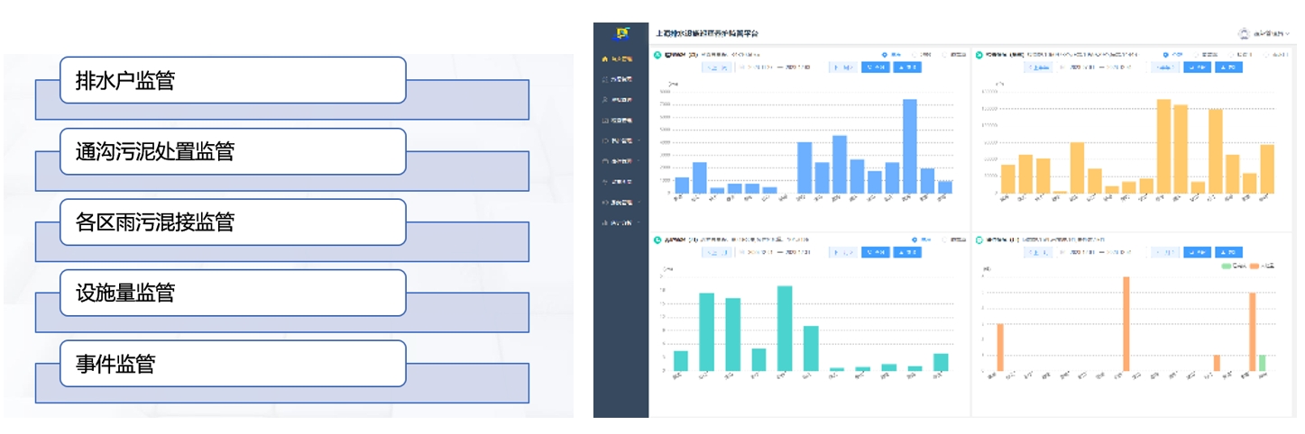
Task: Click the blue query button in yellow chart panel
Action: (1198, 67)
